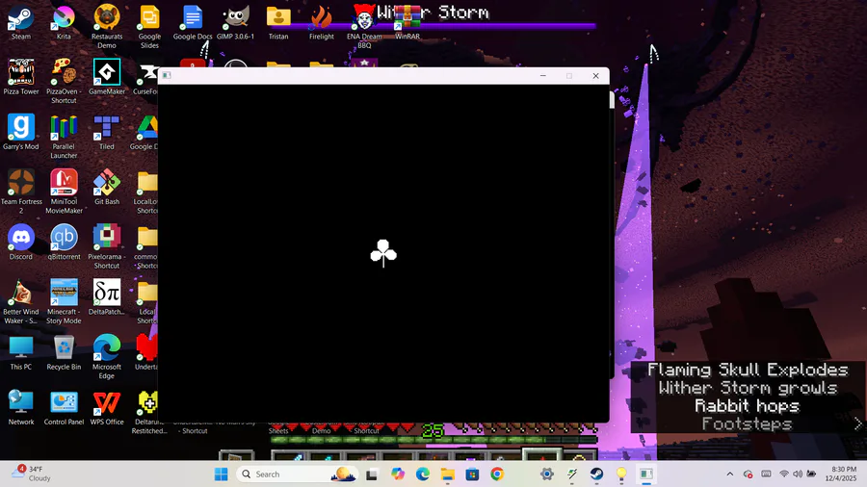Click the active game window taskbar button
The height and width of the screenshot is (487, 867).
click(x=646, y=474)
